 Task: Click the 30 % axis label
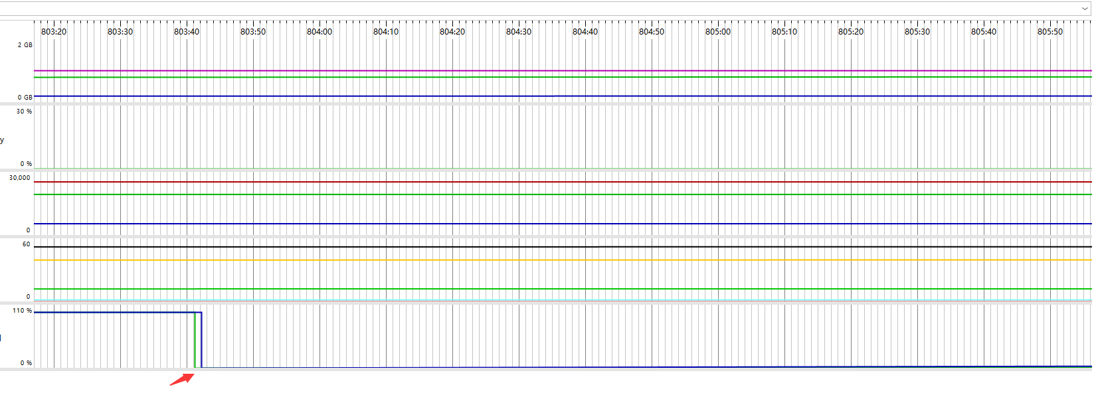click(x=24, y=112)
